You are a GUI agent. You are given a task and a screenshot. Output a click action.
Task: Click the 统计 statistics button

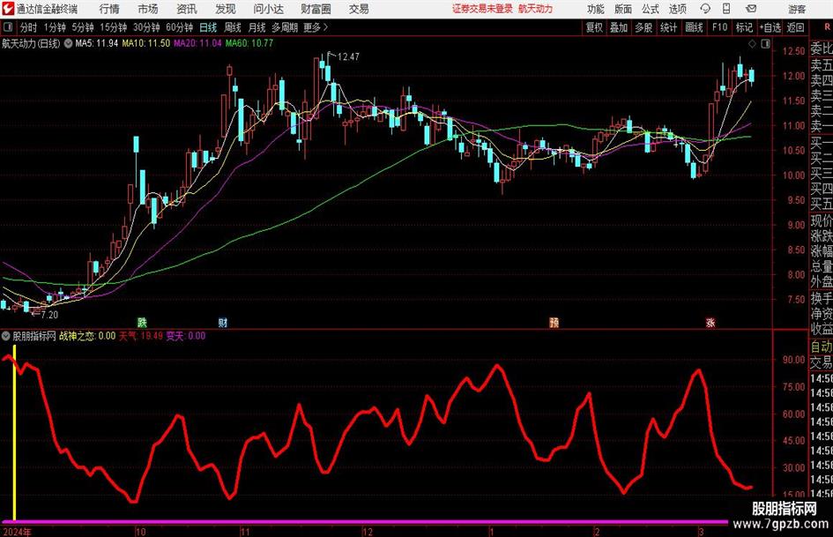(x=668, y=27)
